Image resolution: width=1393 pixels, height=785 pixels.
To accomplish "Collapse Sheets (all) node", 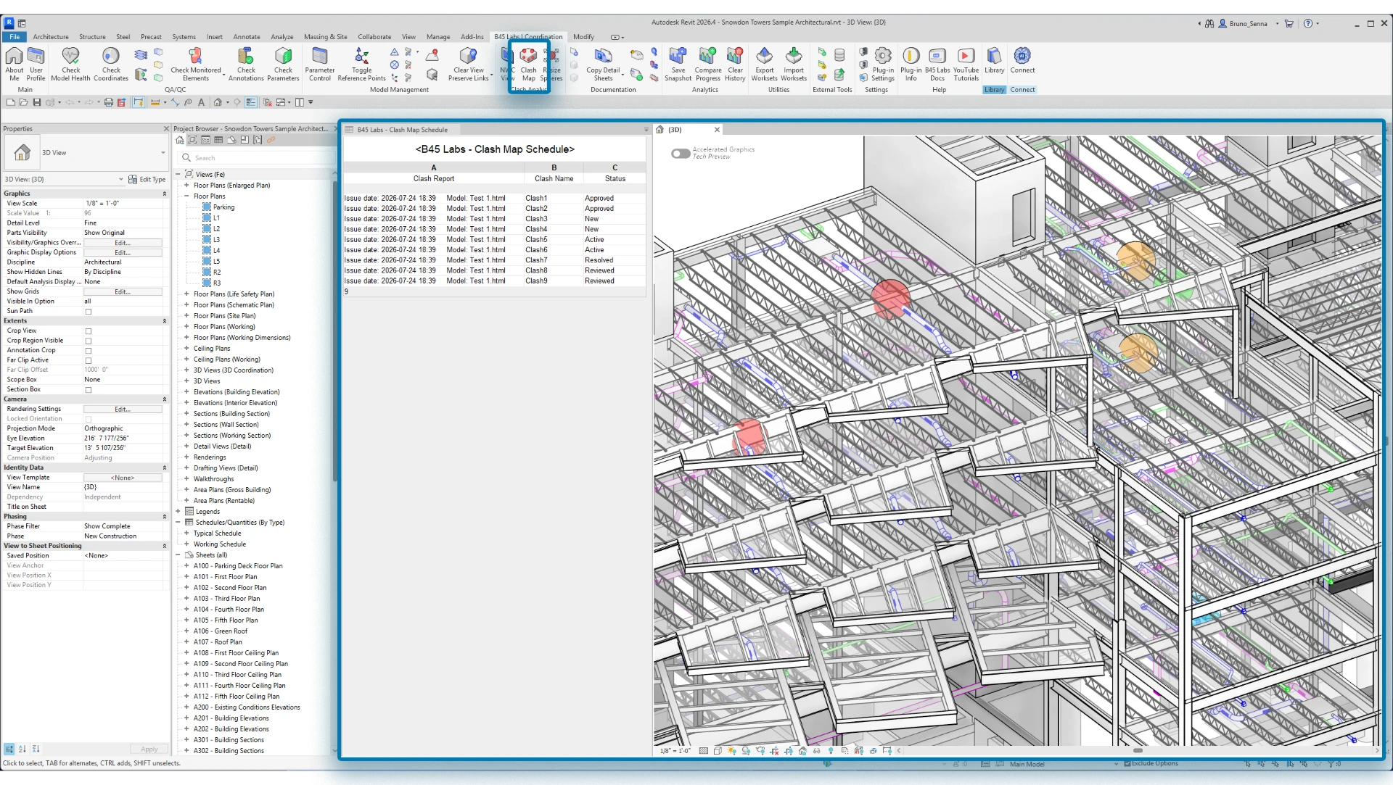I will [178, 555].
